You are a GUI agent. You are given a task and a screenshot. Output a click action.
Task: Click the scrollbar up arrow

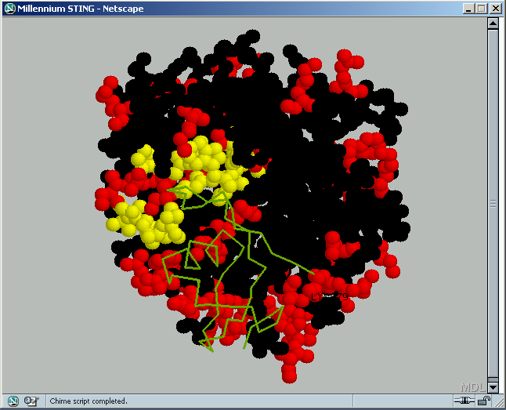pyautogui.click(x=493, y=24)
